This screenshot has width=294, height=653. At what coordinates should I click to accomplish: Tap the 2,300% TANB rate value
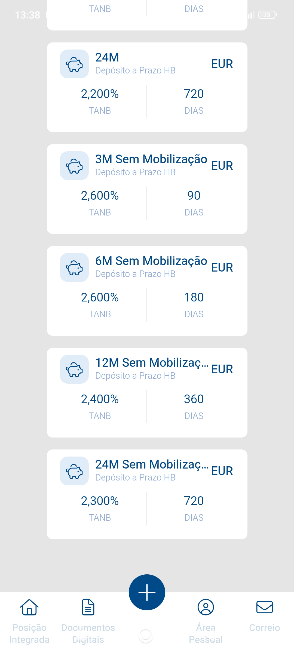100,501
